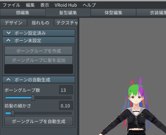
Task: Click the 前髪の細かさ label text
Action: (x=18, y=106)
